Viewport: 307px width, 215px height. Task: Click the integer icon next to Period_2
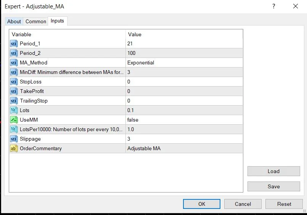(x=14, y=53)
